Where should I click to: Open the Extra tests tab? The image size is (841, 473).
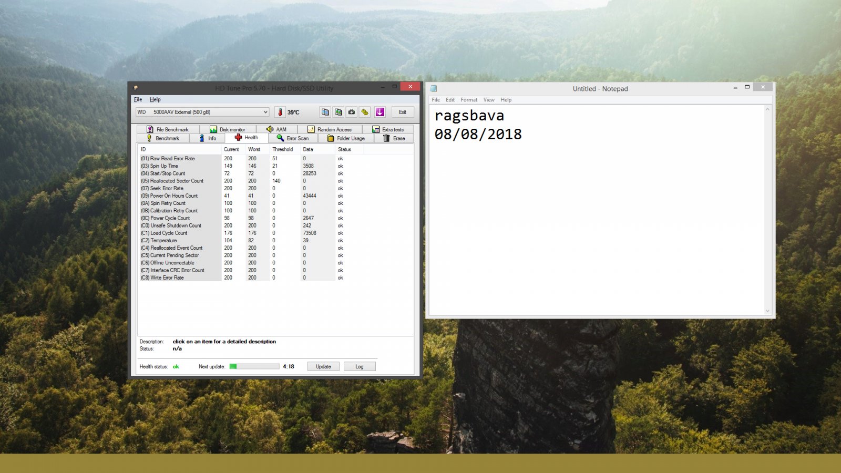coord(388,129)
